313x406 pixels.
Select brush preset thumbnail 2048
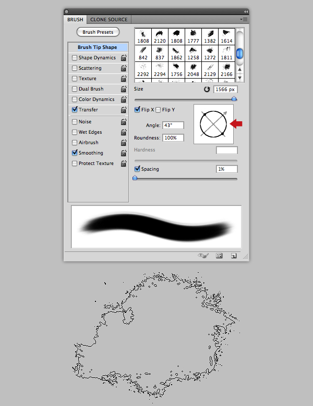tap(194, 70)
